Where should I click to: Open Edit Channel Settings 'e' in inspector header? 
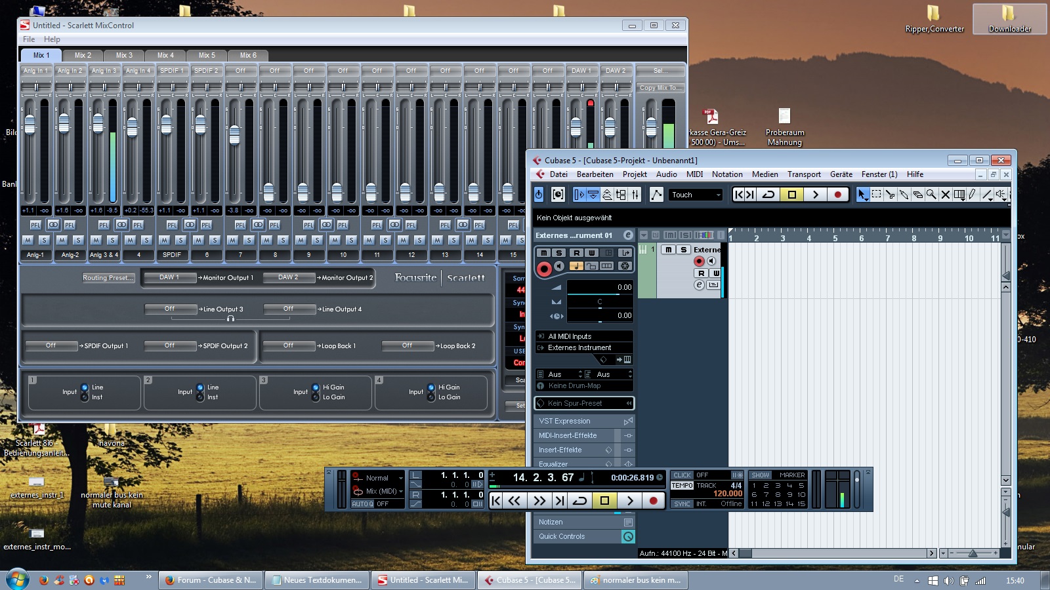tap(628, 235)
